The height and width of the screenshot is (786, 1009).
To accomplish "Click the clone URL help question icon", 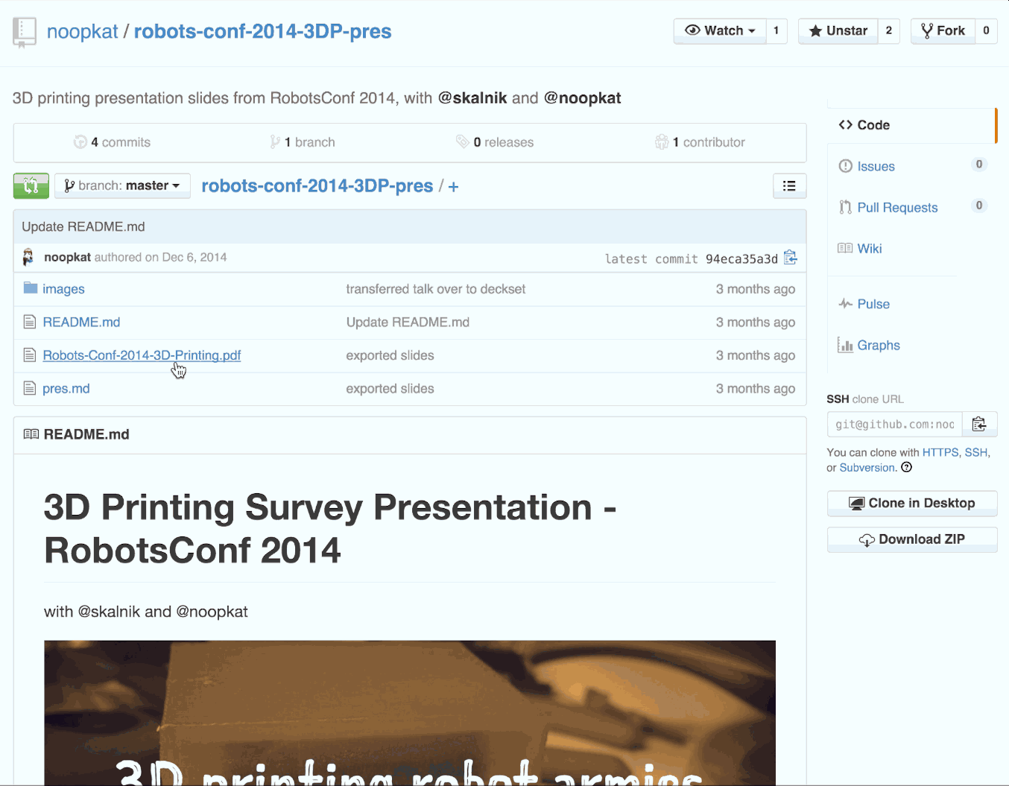I will [907, 467].
